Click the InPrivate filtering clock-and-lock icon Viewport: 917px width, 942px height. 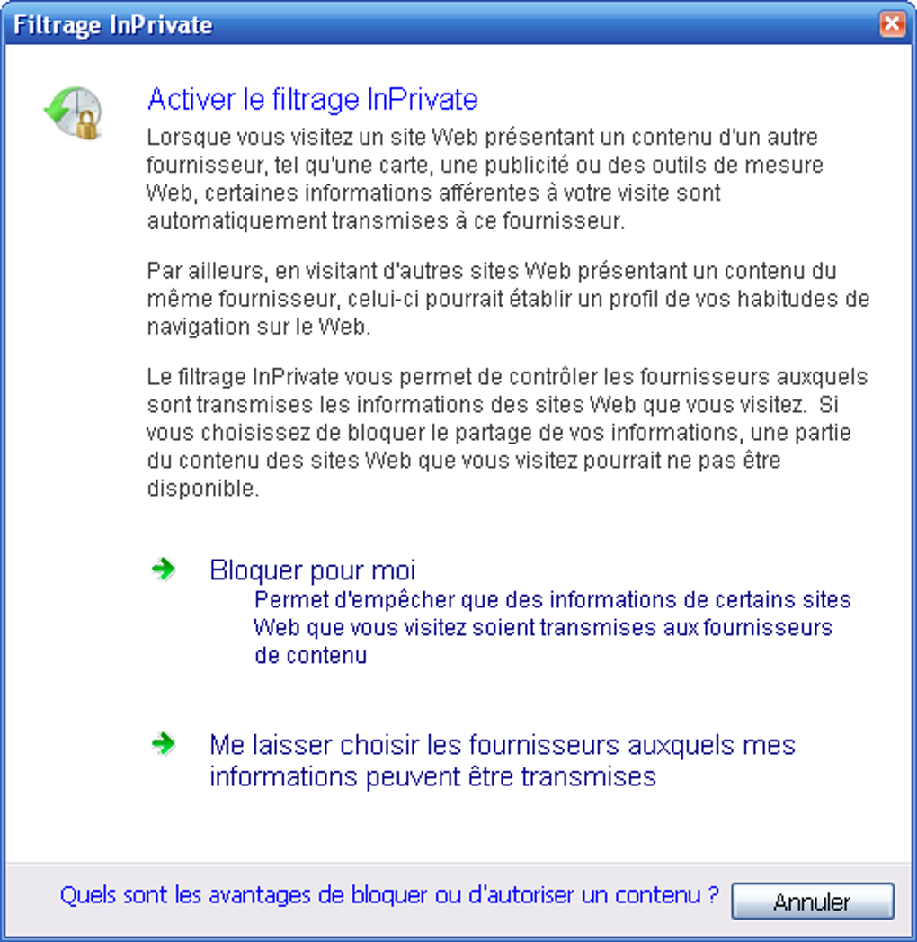click(73, 113)
